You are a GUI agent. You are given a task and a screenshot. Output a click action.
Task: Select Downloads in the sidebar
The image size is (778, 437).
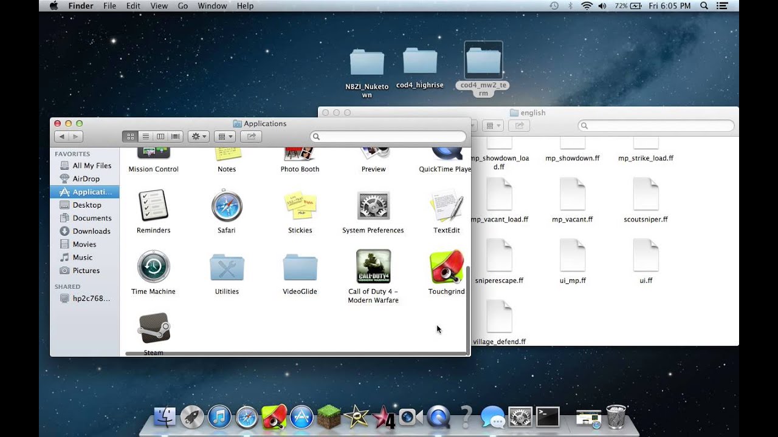(84, 231)
